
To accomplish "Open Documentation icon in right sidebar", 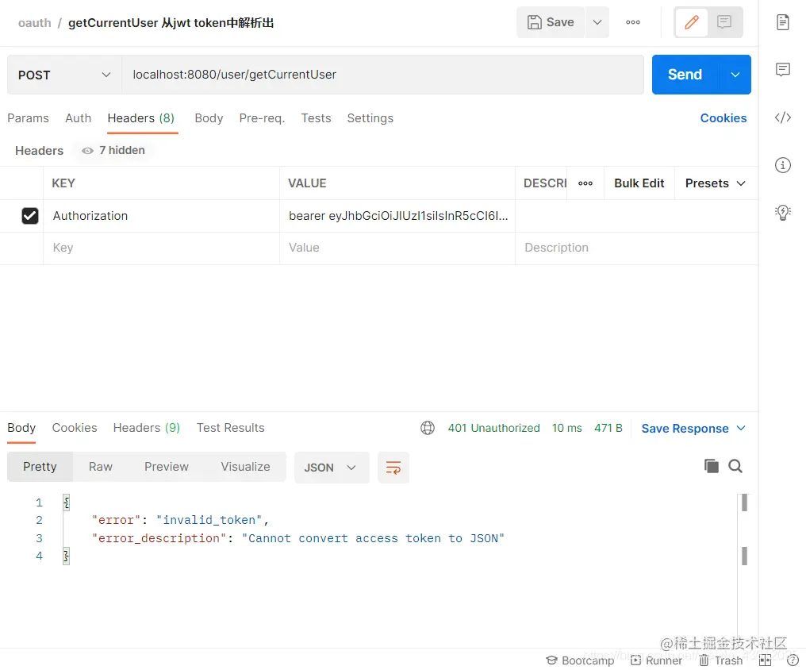I will (782, 22).
